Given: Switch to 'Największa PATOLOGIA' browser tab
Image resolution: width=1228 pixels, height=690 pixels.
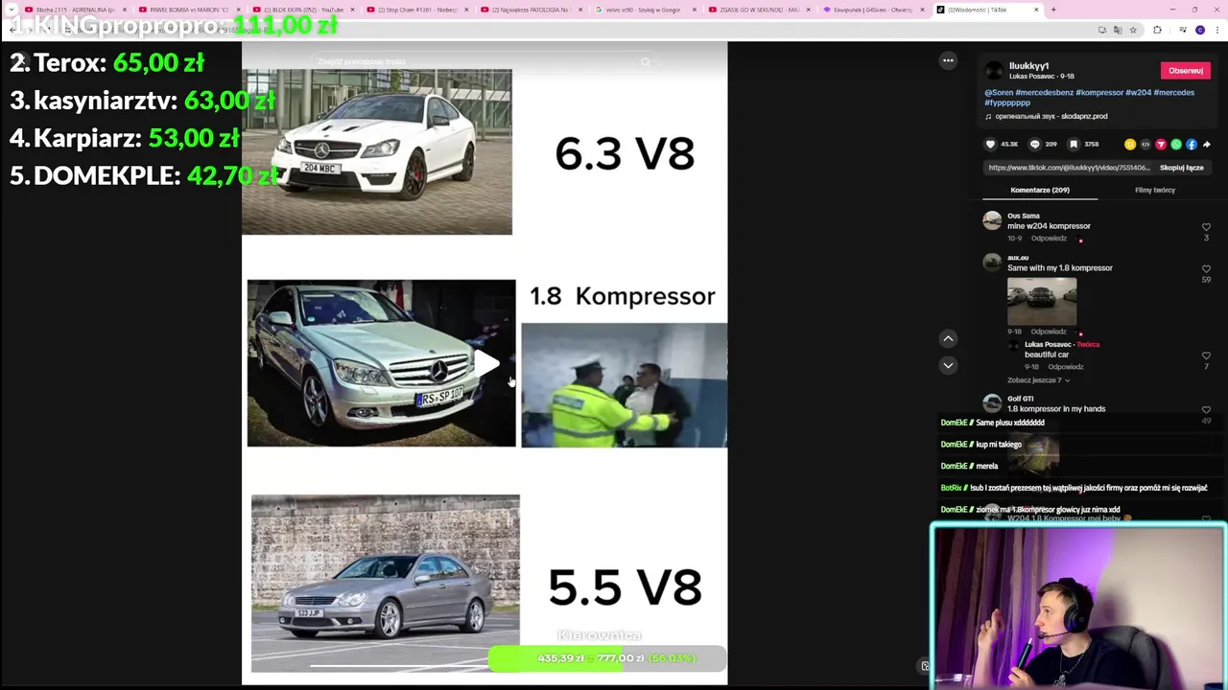Looking at the screenshot, I should 531,10.
